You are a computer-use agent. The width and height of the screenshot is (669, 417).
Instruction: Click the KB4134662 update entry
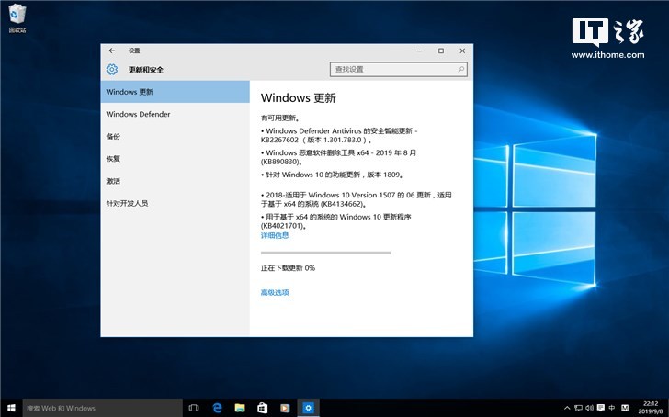click(x=357, y=199)
